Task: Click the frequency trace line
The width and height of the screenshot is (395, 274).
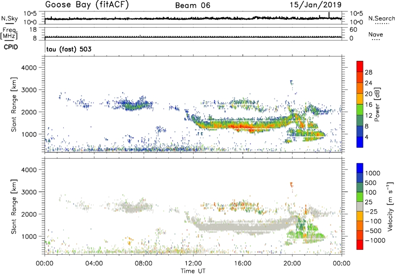Action: [x=193, y=37]
